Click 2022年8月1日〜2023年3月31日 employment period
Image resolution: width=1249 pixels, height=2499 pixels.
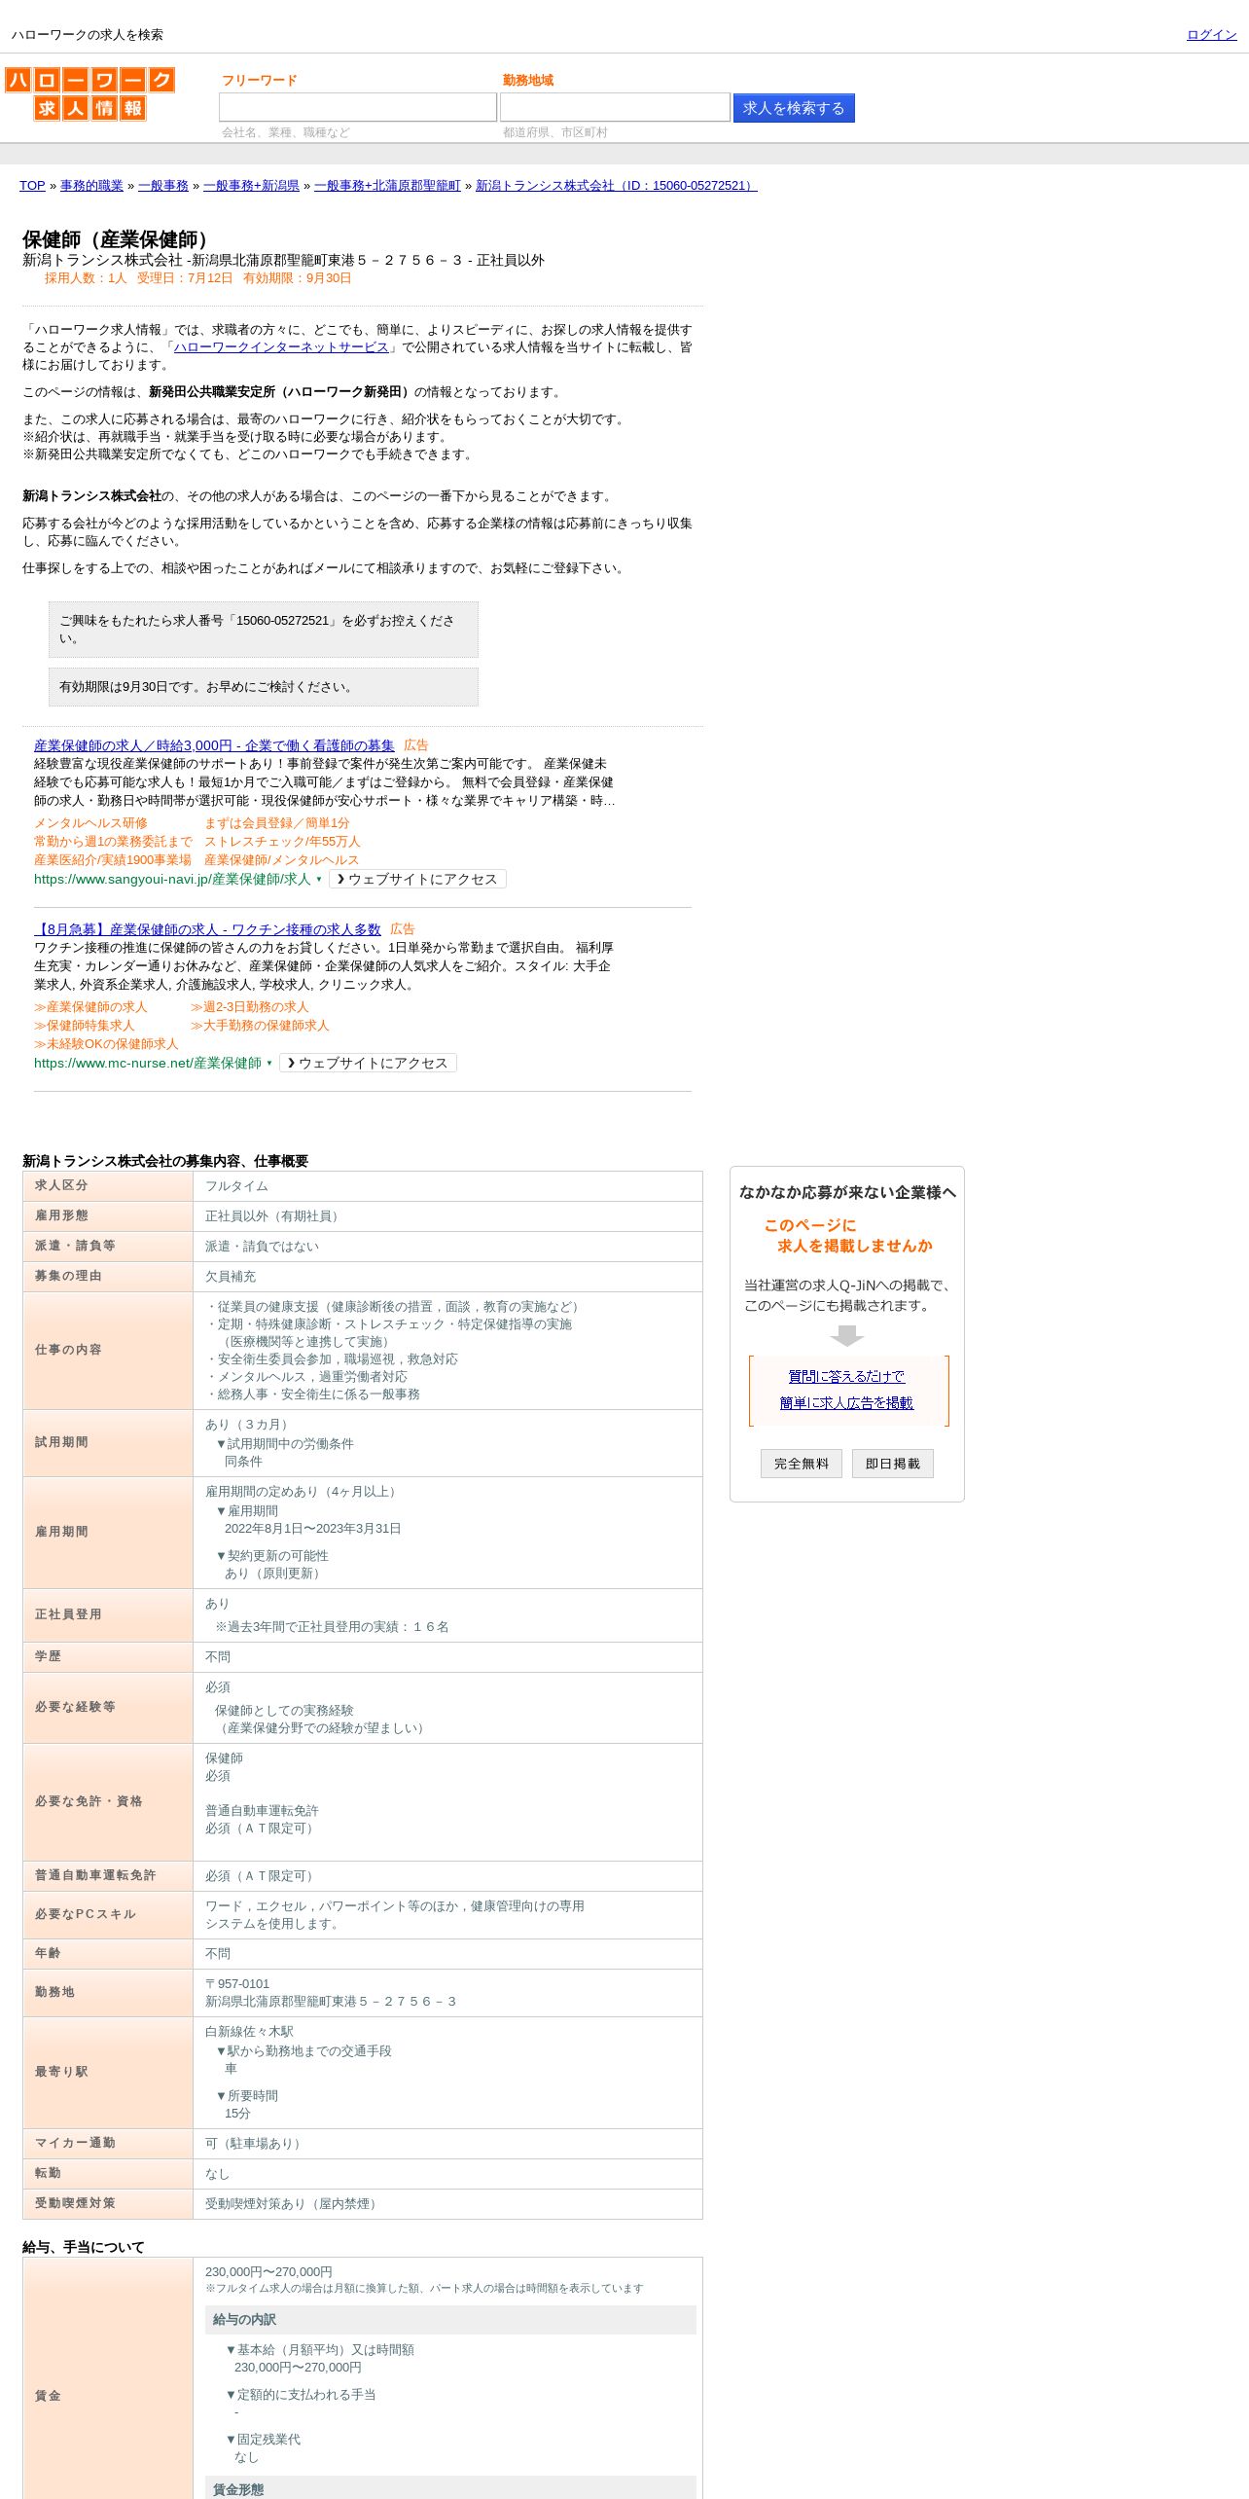313,1529
